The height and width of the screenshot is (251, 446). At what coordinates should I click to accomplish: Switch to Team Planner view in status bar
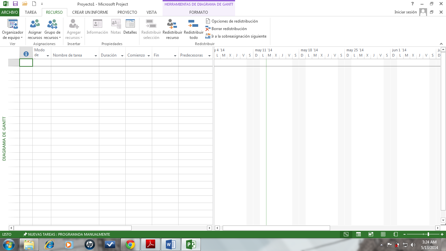pyautogui.click(x=371, y=234)
